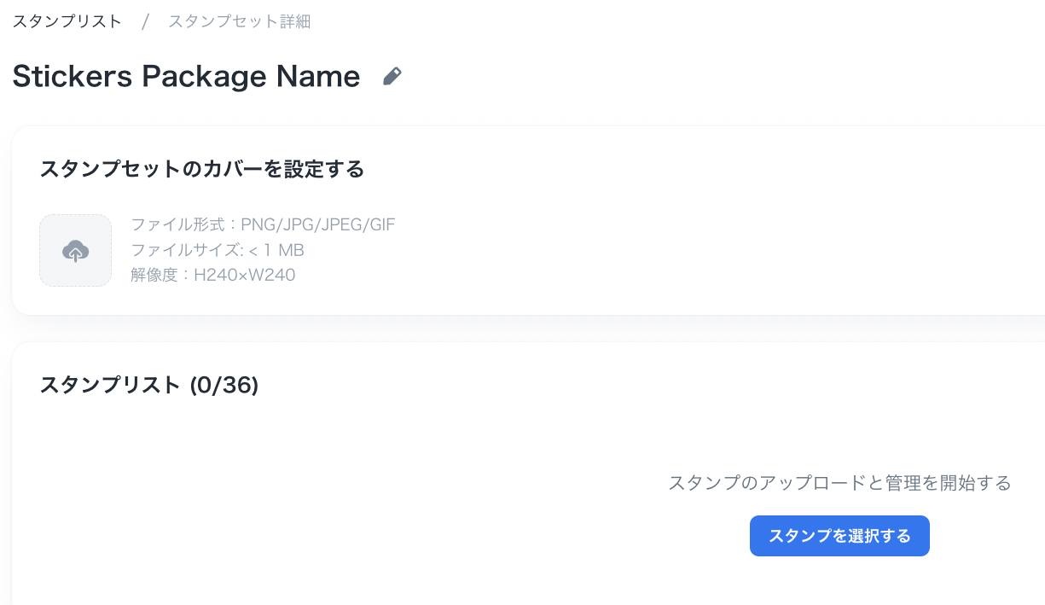Click the スタンプリスト section heading
The image size is (1045, 605).
click(x=110, y=386)
